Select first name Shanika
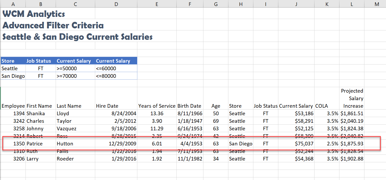This screenshot has height=180, width=386. (x=41, y=113)
